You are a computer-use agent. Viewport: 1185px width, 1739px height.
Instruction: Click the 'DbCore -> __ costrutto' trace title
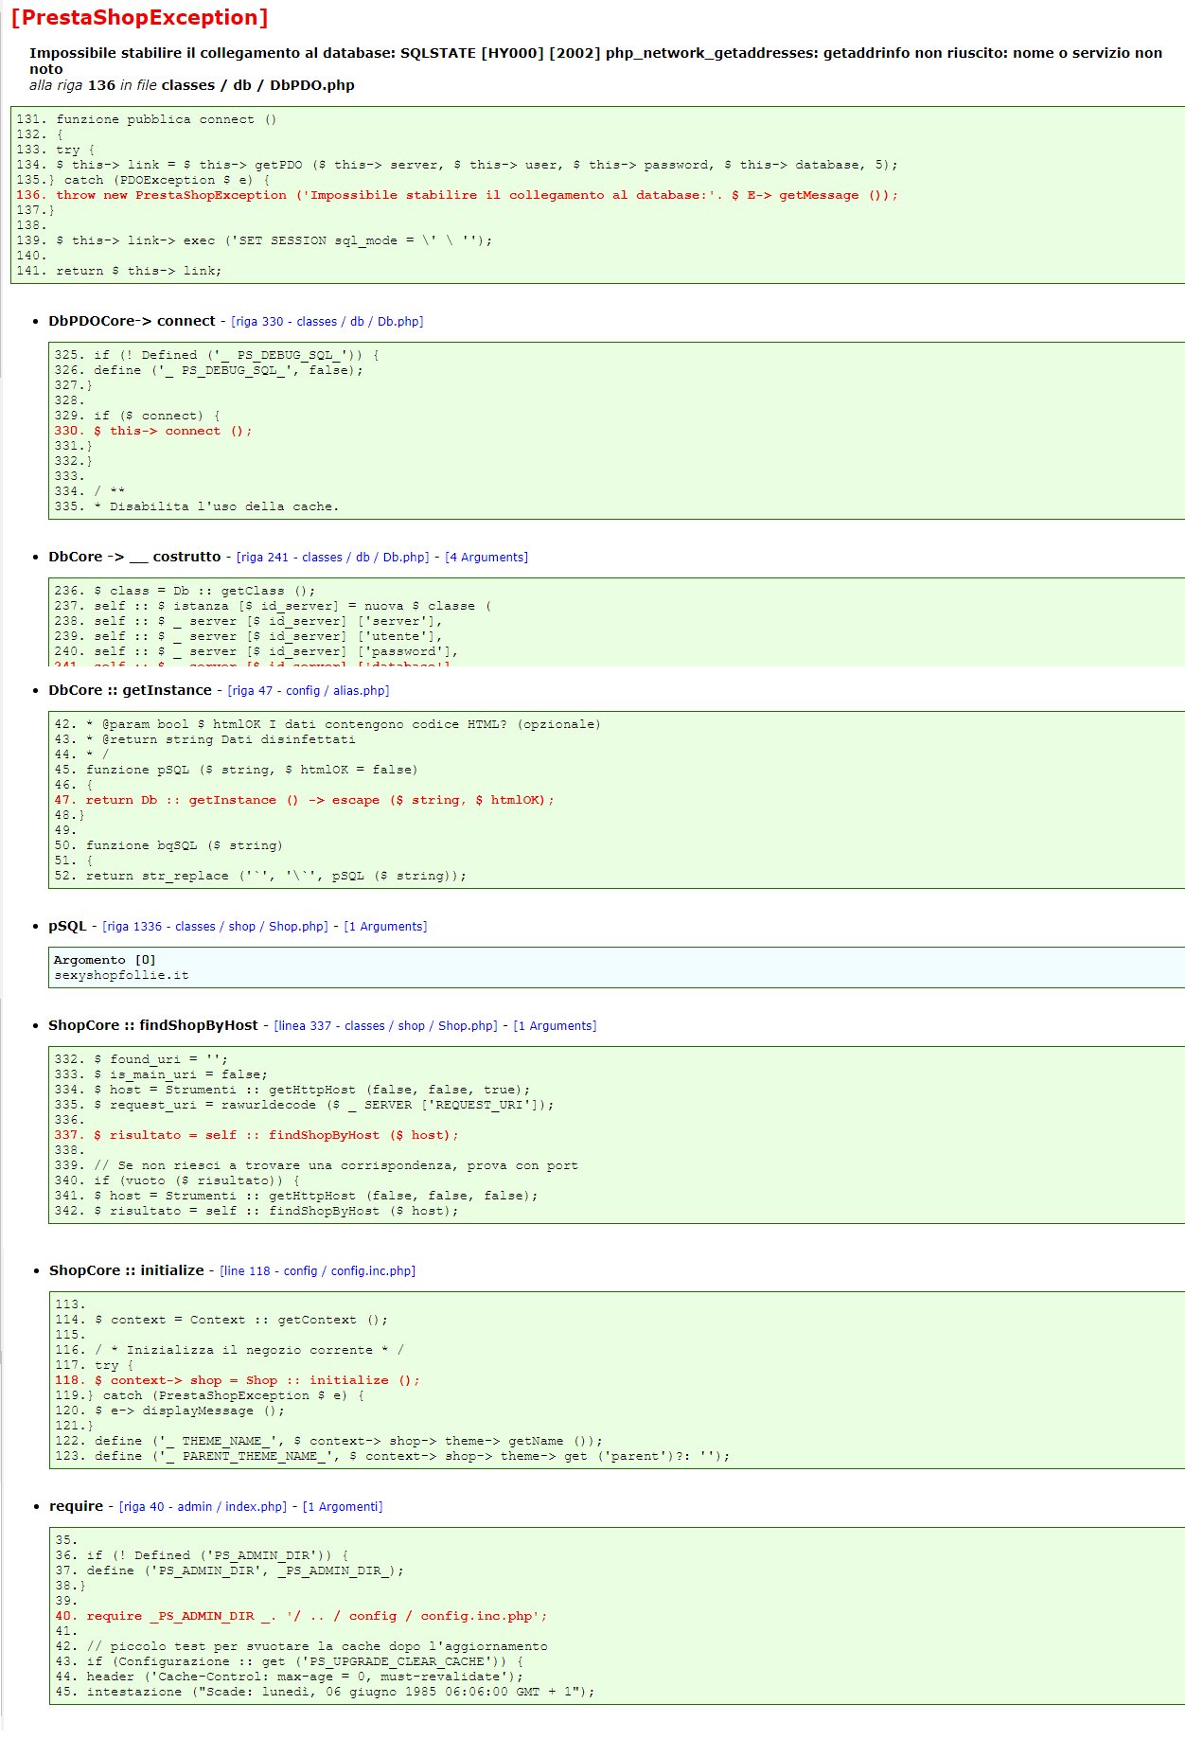click(x=134, y=557)
